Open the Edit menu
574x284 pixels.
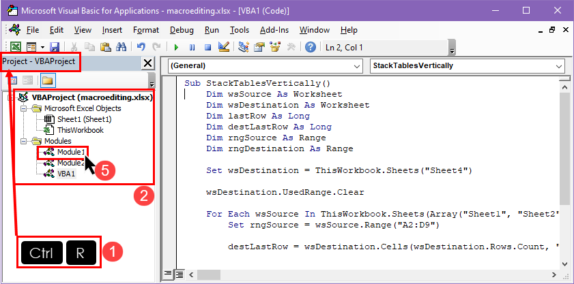(57, 30)
